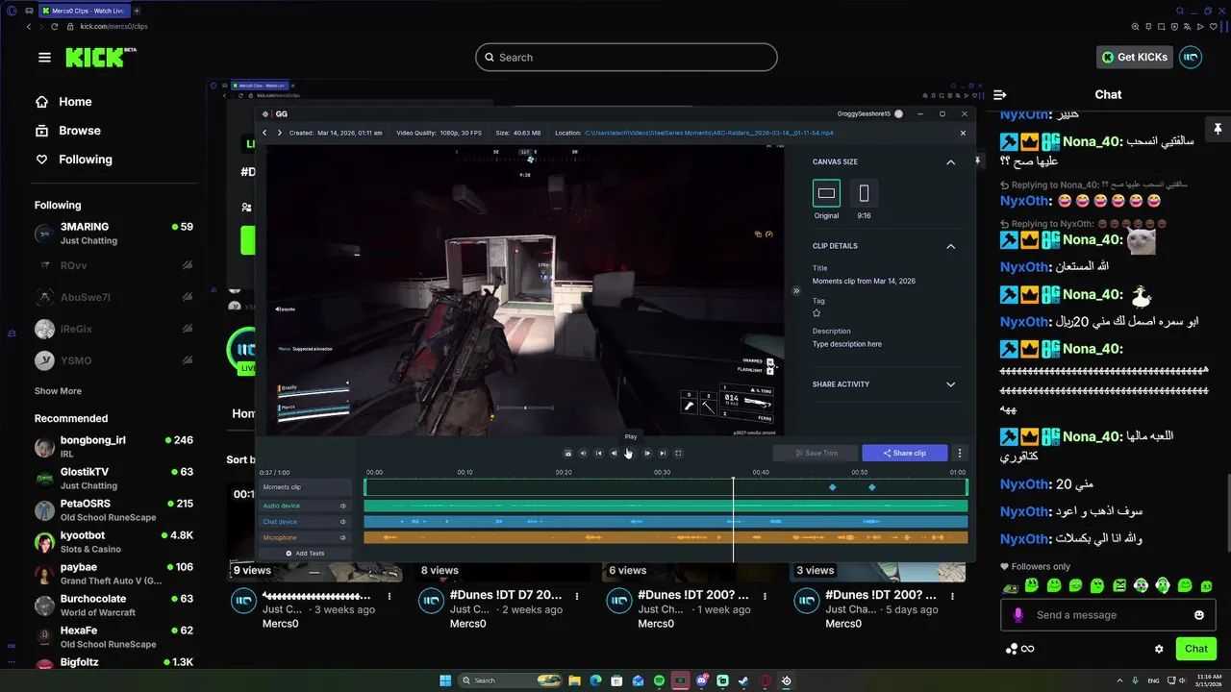
Task: Open kyootbot recommended channel
Action: pyautogui.click(x=113, y=542)
